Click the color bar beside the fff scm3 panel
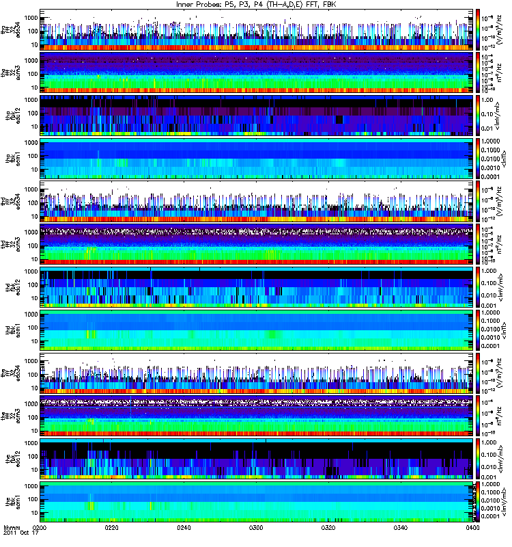The height and width of the screenshot is (547, 512). tap(478, 416)
